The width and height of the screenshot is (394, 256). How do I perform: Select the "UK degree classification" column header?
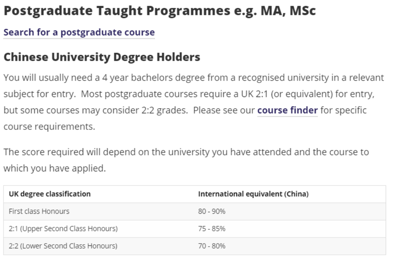pos(49,194)
